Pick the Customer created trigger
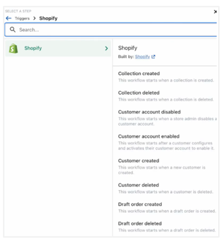This screenshot has height=243, width=223. click(162, 166)
